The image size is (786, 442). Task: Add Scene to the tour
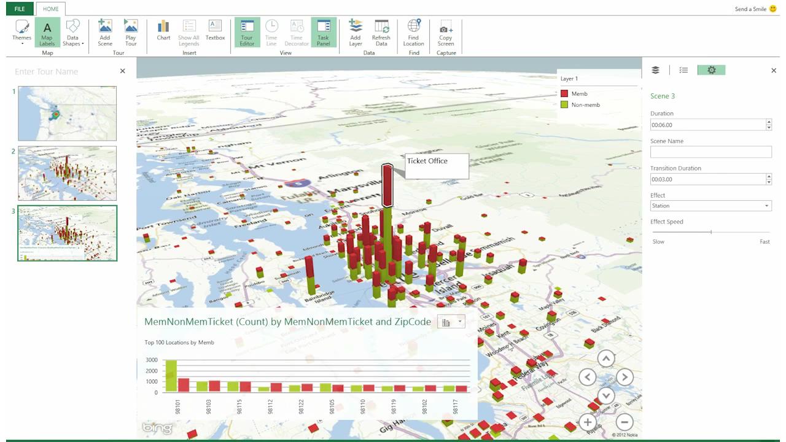click(x=105, y=33)
